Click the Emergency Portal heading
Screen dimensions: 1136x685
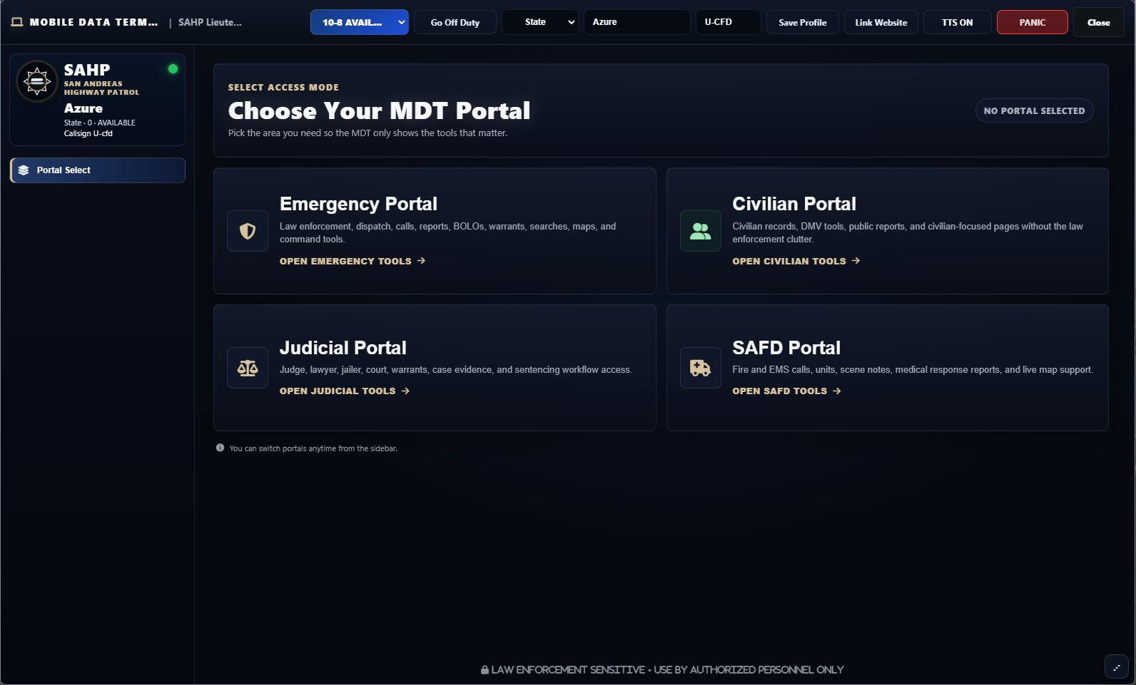[358, 204]
